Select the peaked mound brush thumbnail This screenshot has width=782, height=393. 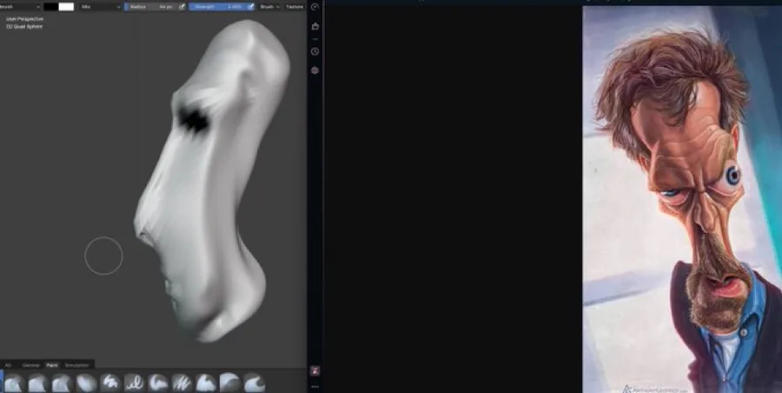point(206,383)
